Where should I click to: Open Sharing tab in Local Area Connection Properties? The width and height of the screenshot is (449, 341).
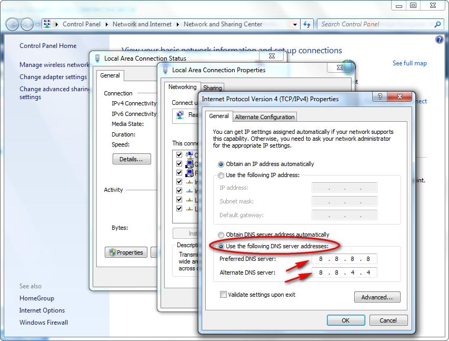pos(213,88)
